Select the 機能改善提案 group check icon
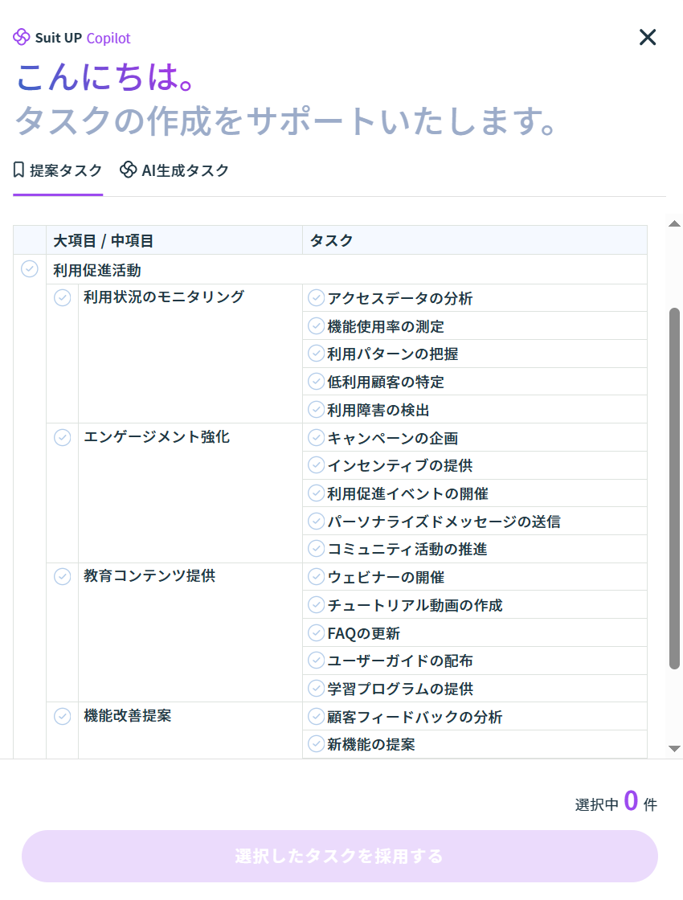 pos(63,716)
